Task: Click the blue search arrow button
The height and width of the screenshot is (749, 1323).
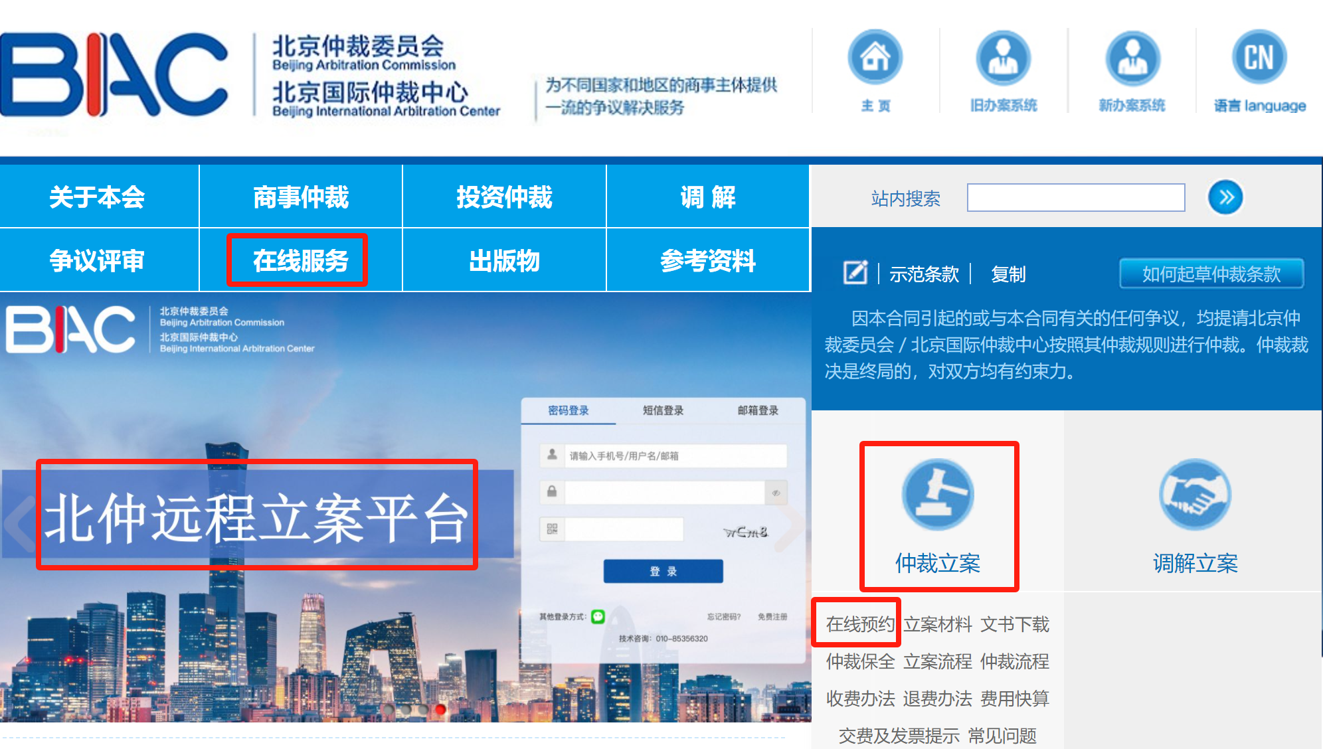Action: pyautogui.click(x=1225, y=197)
